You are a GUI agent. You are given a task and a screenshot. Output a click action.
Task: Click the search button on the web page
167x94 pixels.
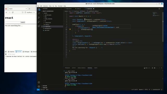(x=23, y=22)
